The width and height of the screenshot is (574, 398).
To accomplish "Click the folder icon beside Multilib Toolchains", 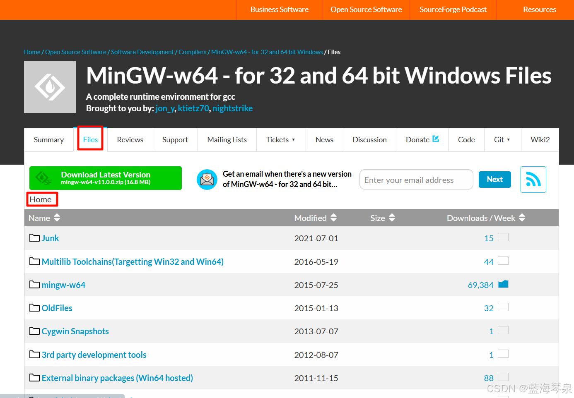I will 35,261.
